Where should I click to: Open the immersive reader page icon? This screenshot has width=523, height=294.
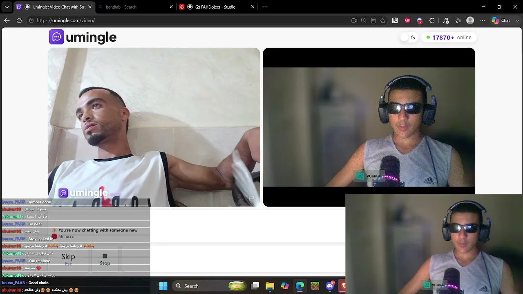(373, 20)
